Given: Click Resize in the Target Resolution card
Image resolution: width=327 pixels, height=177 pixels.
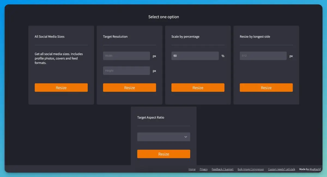Looking at the screenshot, I should click(129, 88).
